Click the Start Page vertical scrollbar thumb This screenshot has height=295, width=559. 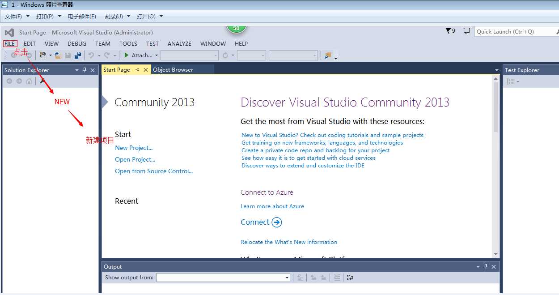(495, 107)
